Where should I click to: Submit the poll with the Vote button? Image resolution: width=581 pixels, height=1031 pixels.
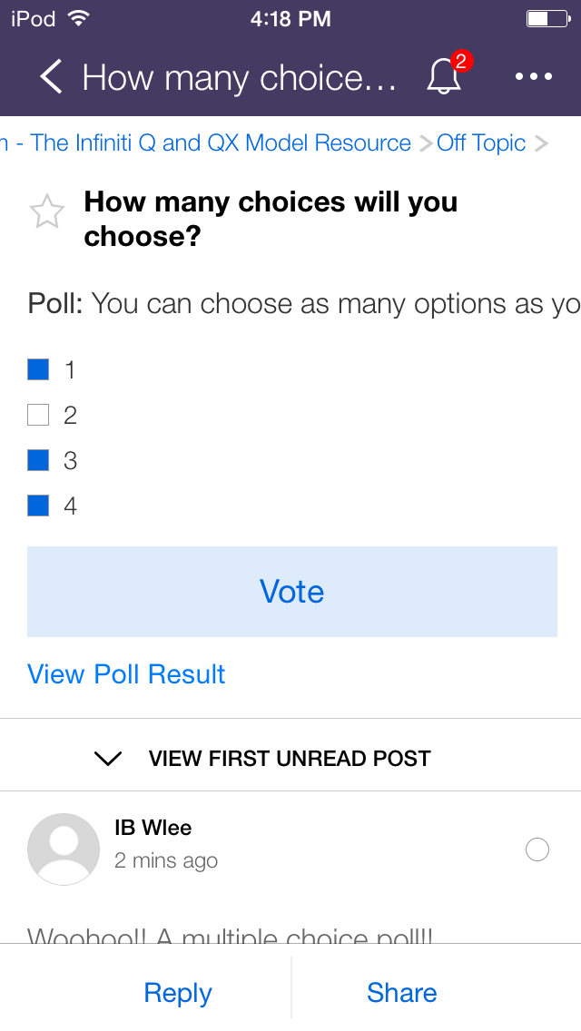[292, 592]
